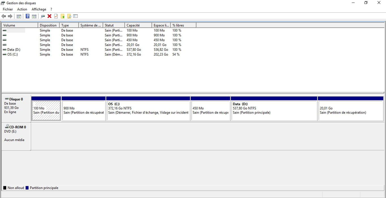386x198 pixels.
Task: Click 536,82 Go free space cell
Action: (x=161, y=50)
